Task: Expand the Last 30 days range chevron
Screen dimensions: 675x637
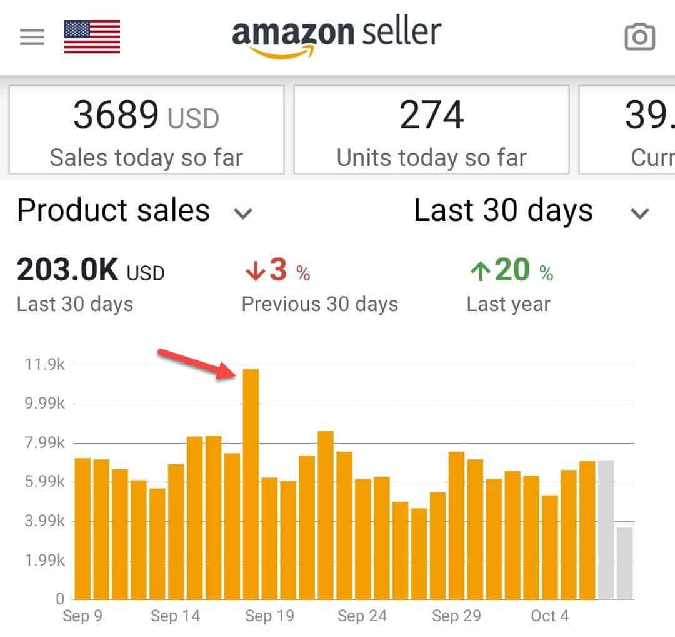Action: (640, 213)
